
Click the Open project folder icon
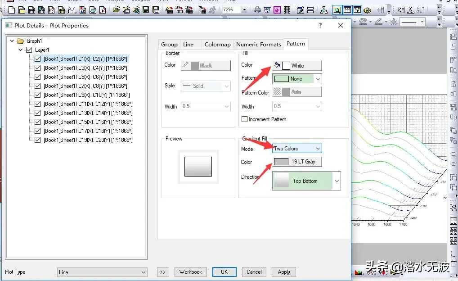click(x=116, y=10)
